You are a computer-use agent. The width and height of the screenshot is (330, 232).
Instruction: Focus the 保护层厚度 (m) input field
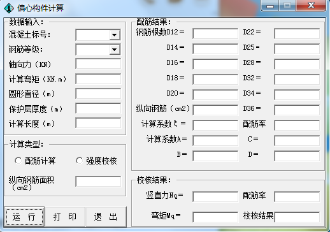pos(98,108)
